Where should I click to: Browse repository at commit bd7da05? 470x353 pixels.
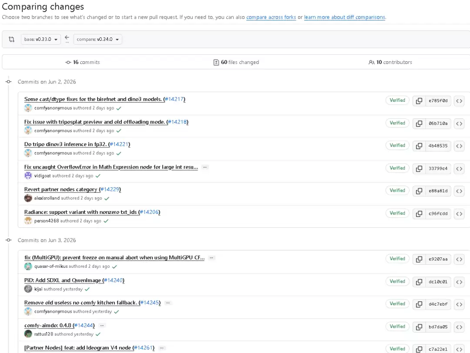tap(459, 327)
